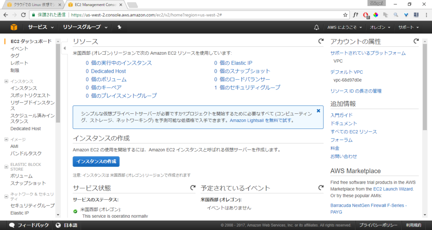Click the sidebar vertical scrollbar thumb

58,83
